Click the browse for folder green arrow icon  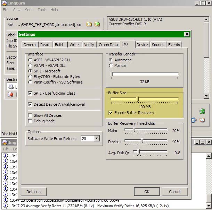click(x=97, y=24)
